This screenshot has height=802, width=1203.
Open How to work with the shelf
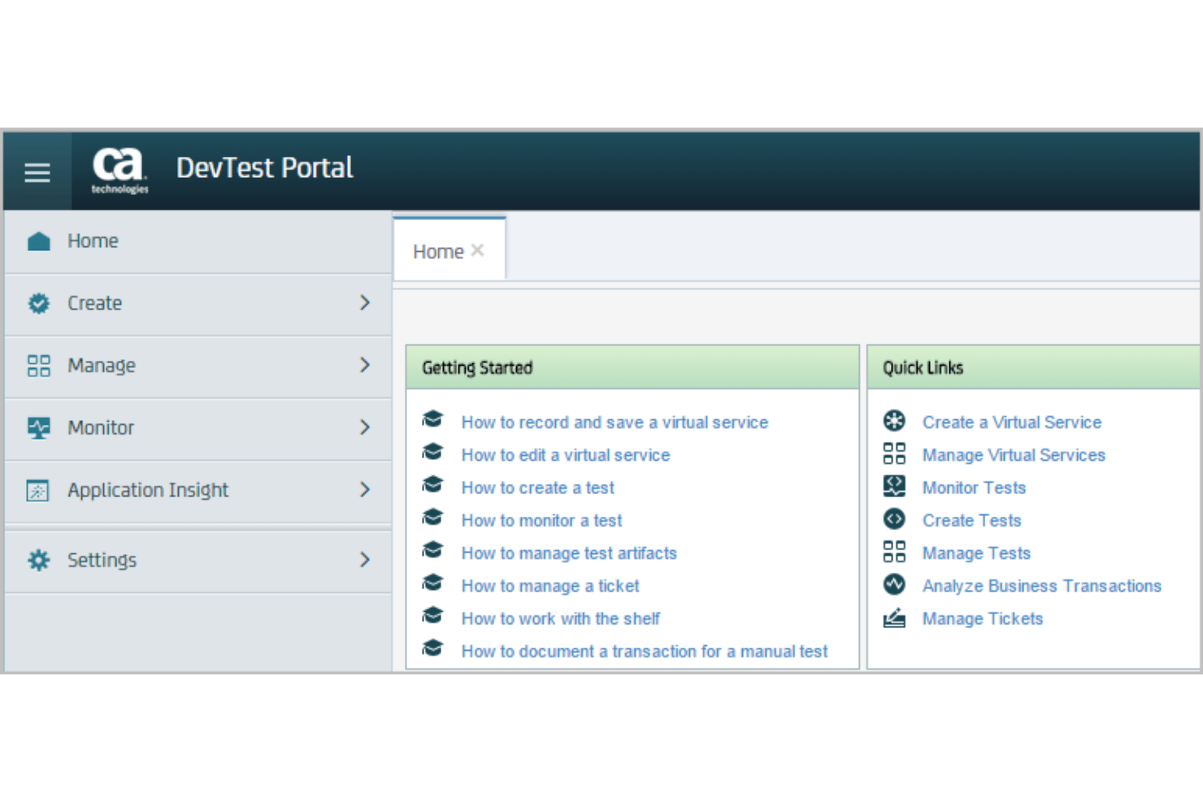point(561,618)
